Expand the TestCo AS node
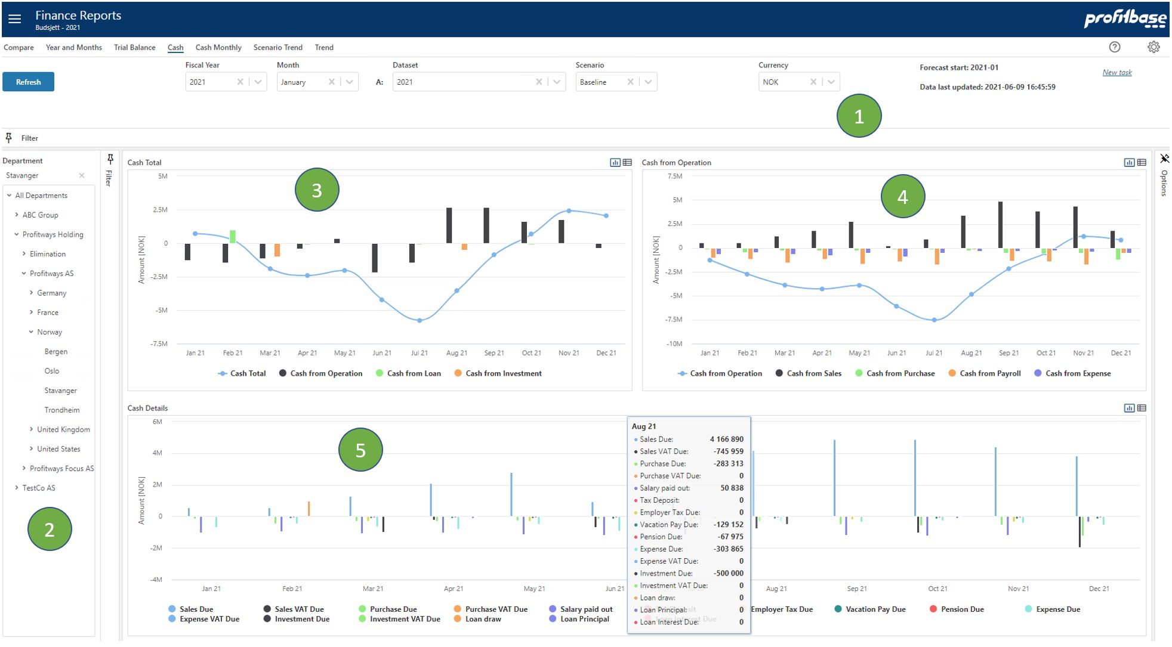 tap(17, 488)
